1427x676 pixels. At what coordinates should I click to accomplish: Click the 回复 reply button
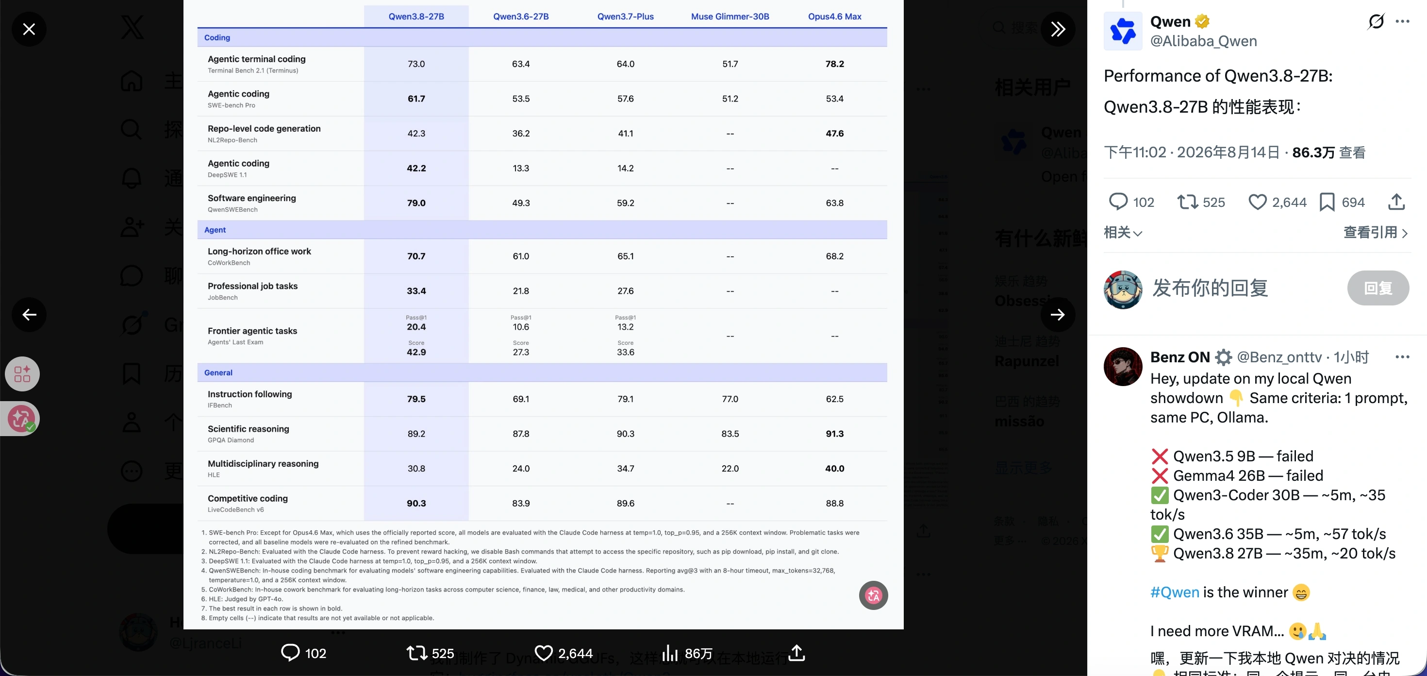tap(1378, 287)
